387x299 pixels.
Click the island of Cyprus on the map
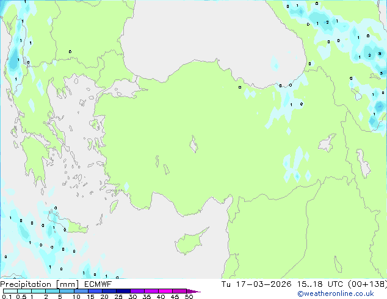pos(190,242)
